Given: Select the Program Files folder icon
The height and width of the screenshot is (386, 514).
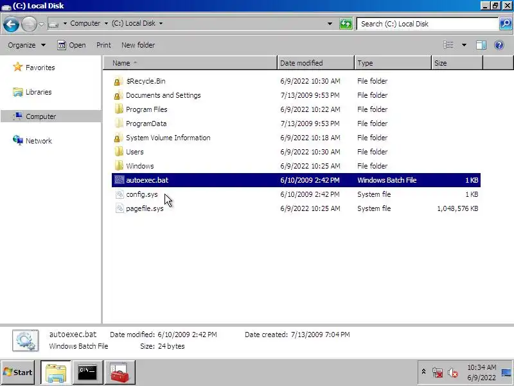Looking at the screenshot, I should coord(119,109).
